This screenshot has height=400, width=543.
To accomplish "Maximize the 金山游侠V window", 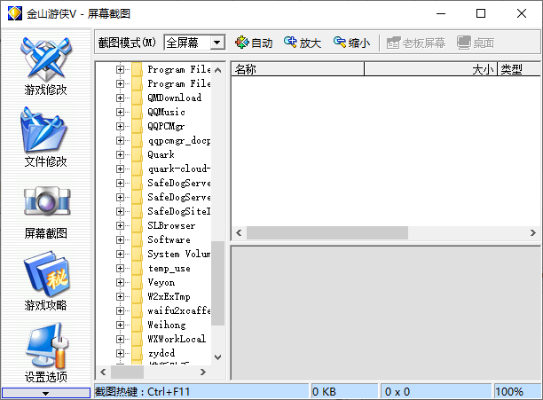I will coord(481,14).
